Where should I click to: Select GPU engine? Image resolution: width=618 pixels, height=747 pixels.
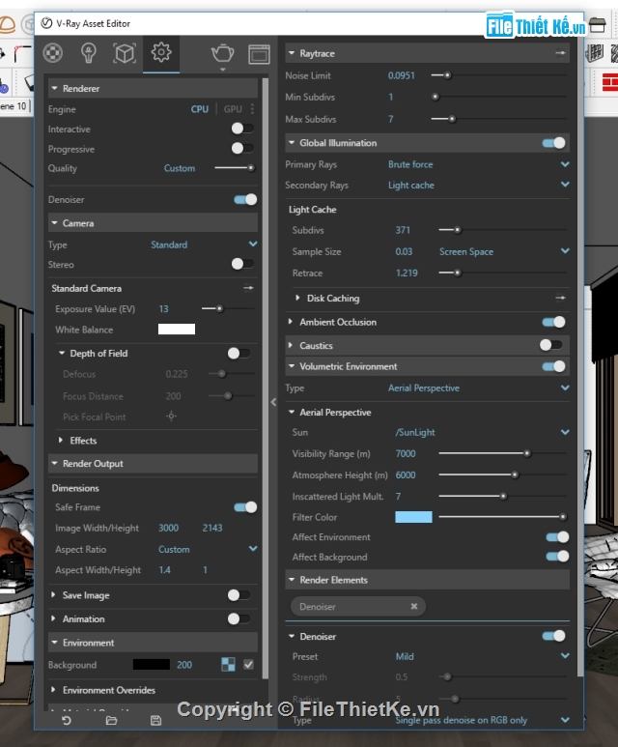point(233,109)
